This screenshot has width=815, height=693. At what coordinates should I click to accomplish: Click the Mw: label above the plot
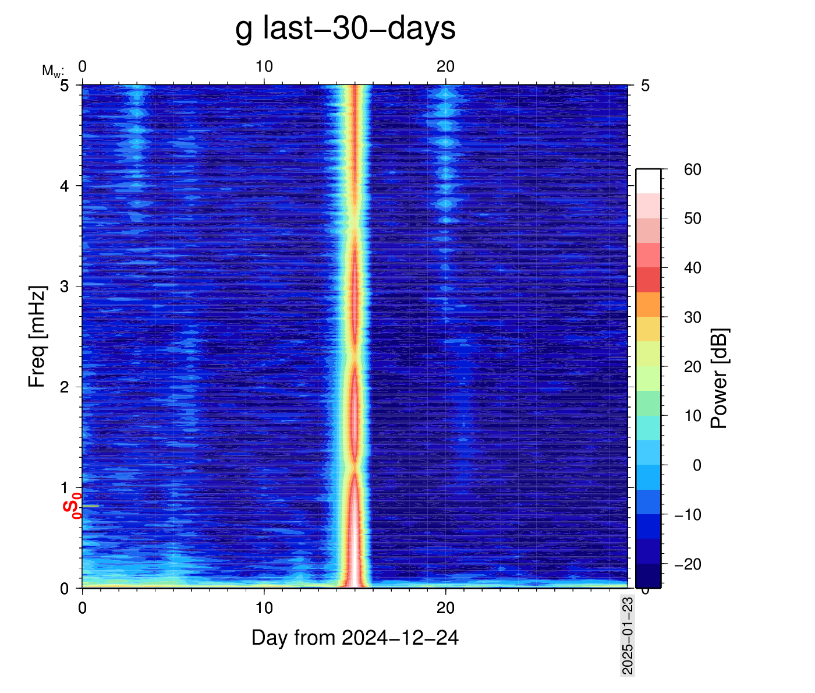[52, 71]
